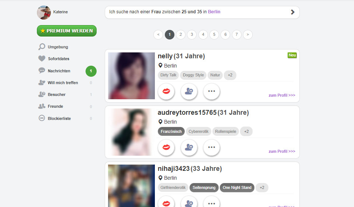This screenshot has height=207, width=354.
Task: Add nelly as a friend
Action: click(x=189, y=92)
